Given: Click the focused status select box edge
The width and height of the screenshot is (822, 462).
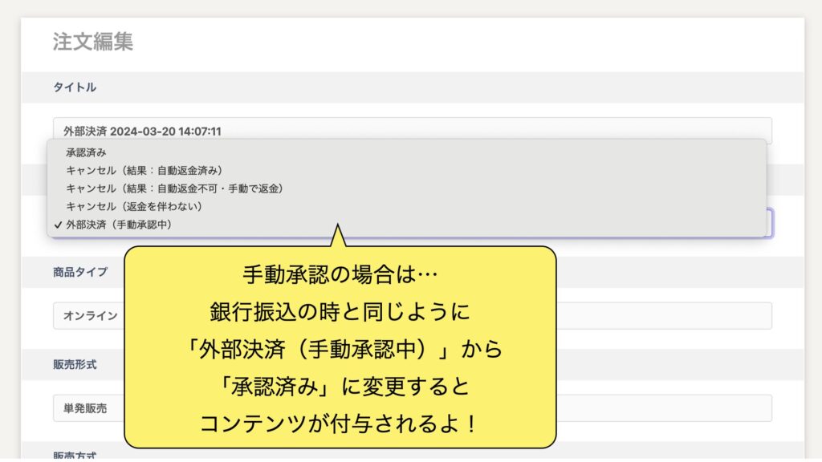Looking at the screenshot, I should [770, 224].
